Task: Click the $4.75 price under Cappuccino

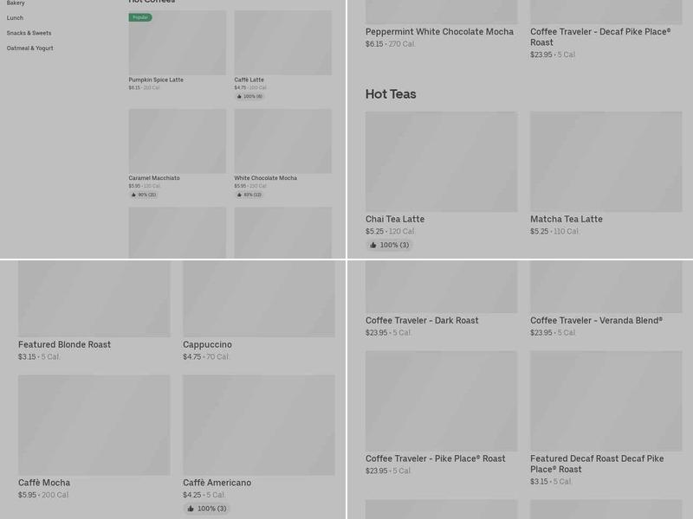Action: point(191,356)
